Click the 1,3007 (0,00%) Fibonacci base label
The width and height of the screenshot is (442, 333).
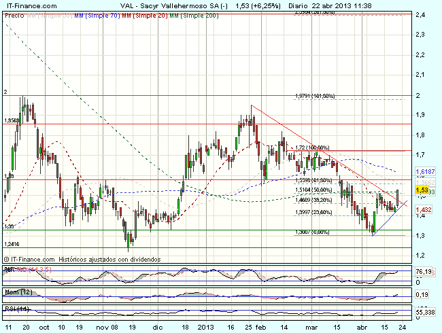(x=312, y=232)
